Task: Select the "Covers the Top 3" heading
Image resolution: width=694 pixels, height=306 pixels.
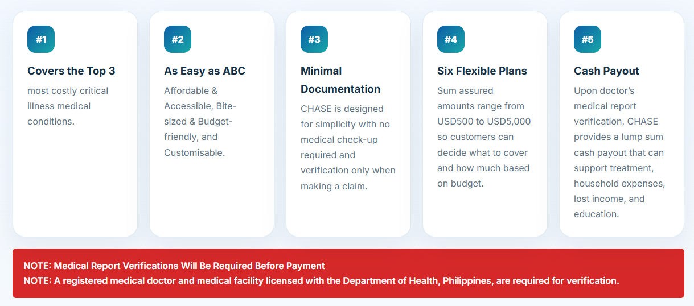Action: coord(71,71)
